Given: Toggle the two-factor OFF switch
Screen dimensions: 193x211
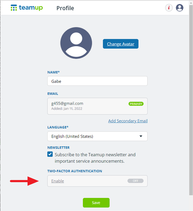Looking at the screenshot, I should tap(135, 181).
